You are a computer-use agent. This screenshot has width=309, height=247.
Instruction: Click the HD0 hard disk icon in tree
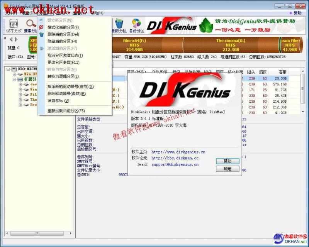pyautogui.click(x=14, y=69)
